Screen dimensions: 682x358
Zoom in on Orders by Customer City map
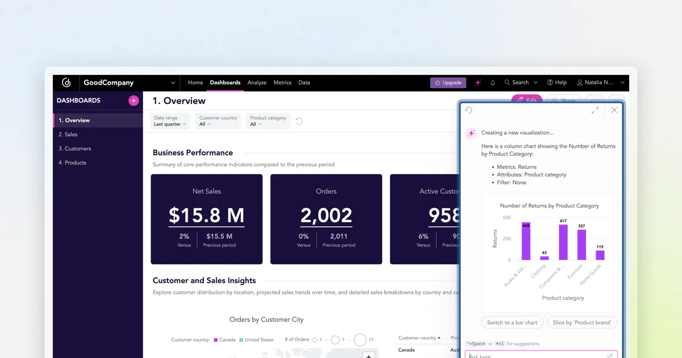pos(369,356)
